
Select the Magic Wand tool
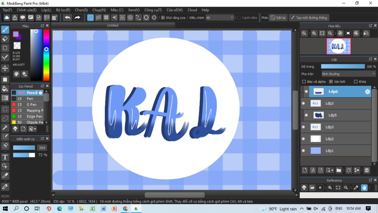[5, 128]
